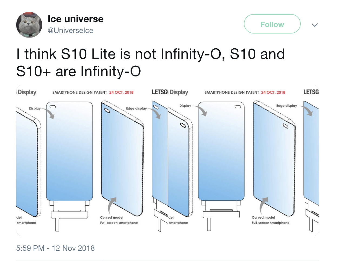338x261 pixels.
Task: Open the 5:59 PM - 12 Nov 2018 timestamp
Action: coord(55,248)
